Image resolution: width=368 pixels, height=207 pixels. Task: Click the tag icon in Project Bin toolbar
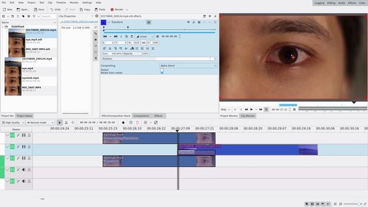(23, 16)
